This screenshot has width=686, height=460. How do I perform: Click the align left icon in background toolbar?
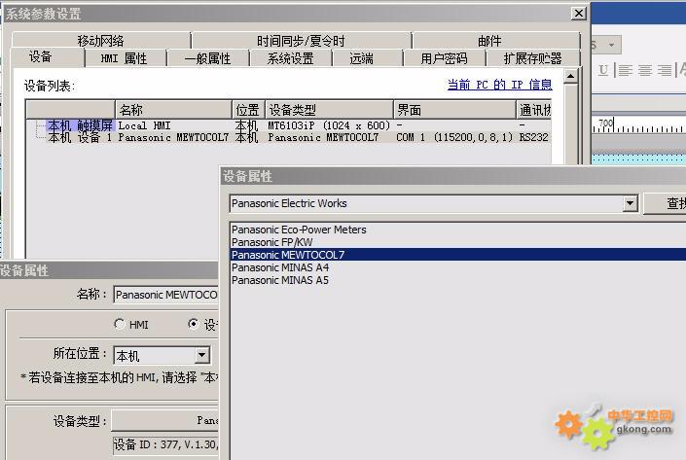(x=626, y=70)
